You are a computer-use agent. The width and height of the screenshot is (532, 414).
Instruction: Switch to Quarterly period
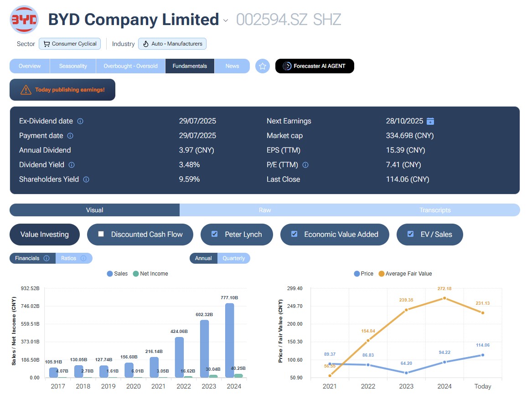[233, 258]
